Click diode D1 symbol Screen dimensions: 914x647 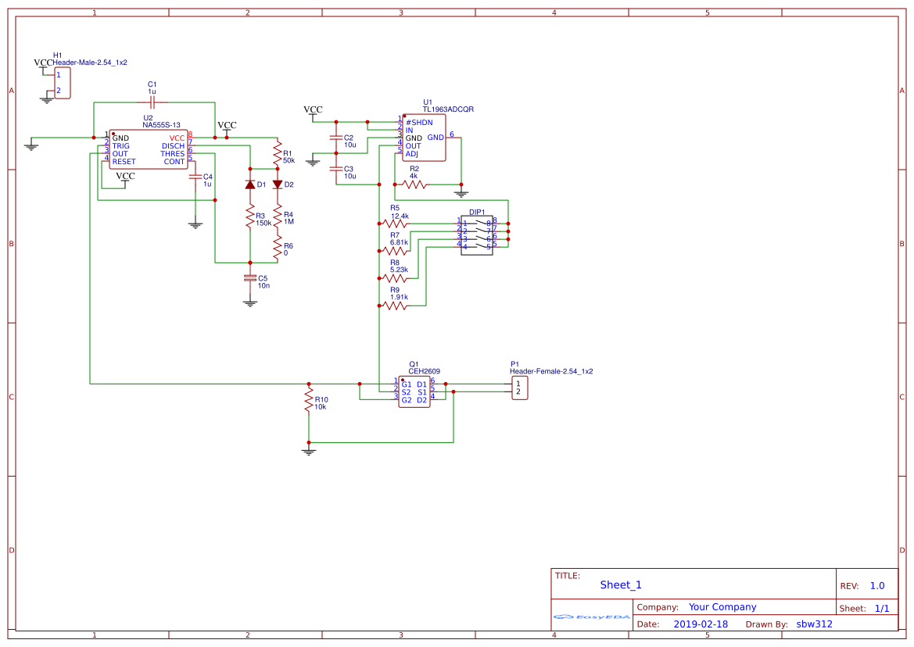[x=249, y=185]
